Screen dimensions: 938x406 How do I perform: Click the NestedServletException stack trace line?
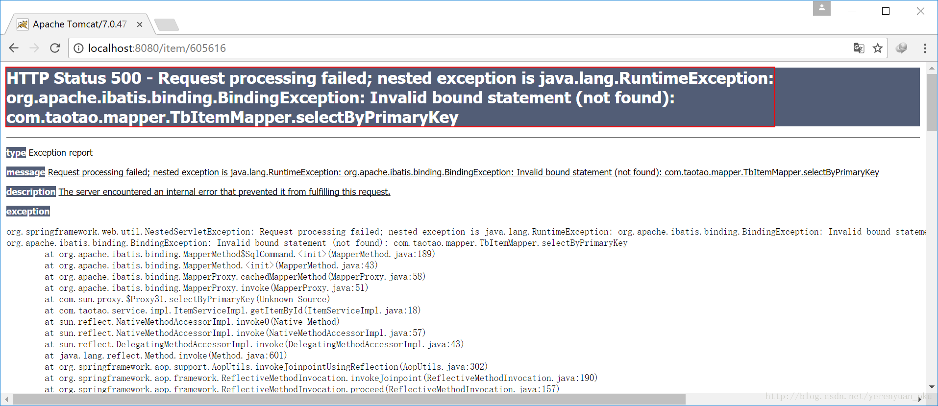(466, 232)
